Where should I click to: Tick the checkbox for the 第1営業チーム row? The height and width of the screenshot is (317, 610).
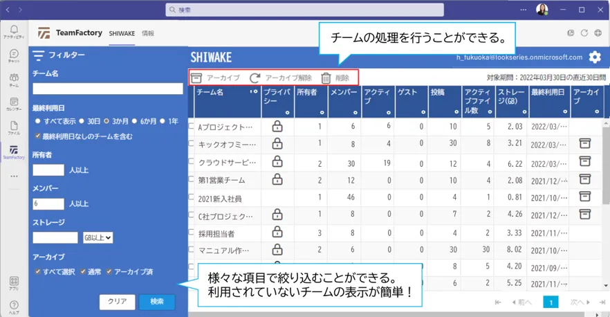tap(192, 179)
